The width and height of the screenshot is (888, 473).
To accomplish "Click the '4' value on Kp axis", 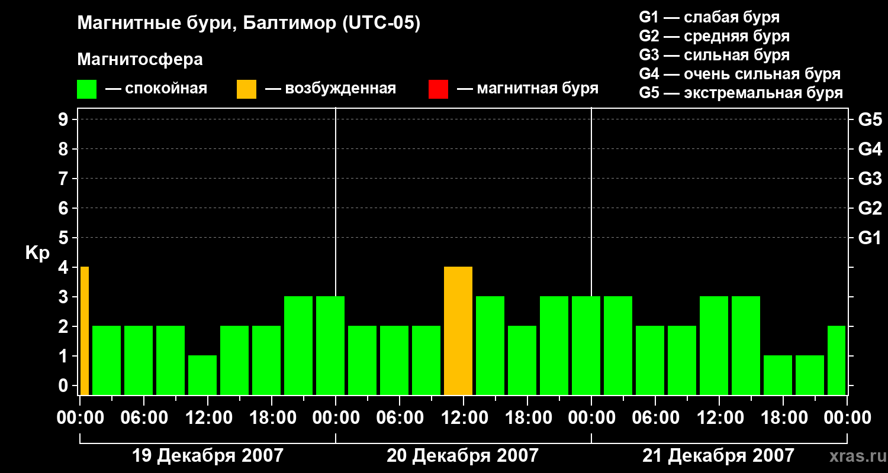I will [x=64, y=267].
